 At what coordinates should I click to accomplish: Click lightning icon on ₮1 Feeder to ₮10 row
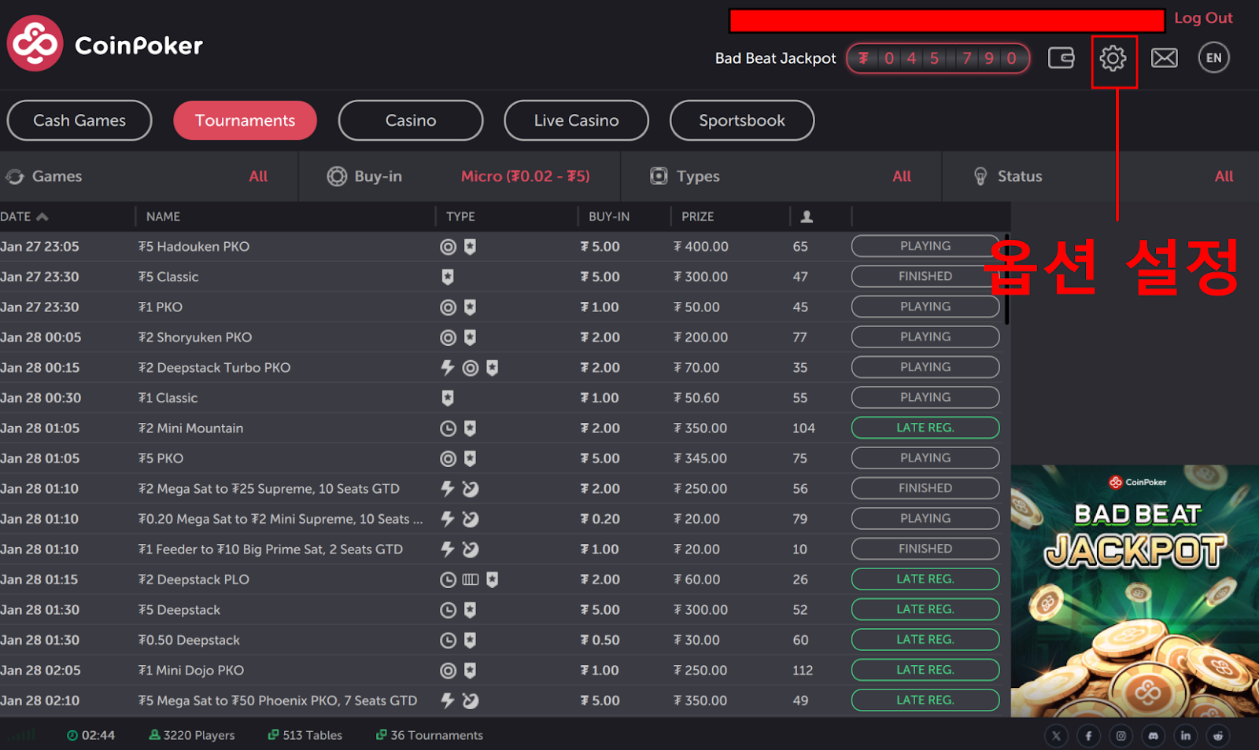click(x=448, y=549)
